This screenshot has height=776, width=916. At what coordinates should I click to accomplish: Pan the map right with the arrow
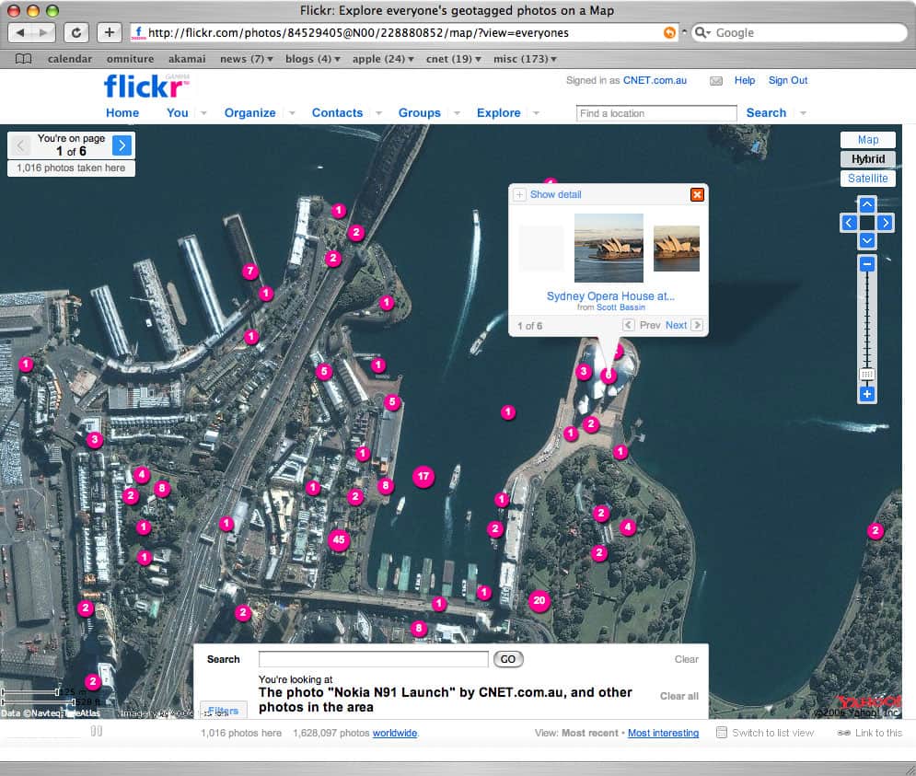885,223
